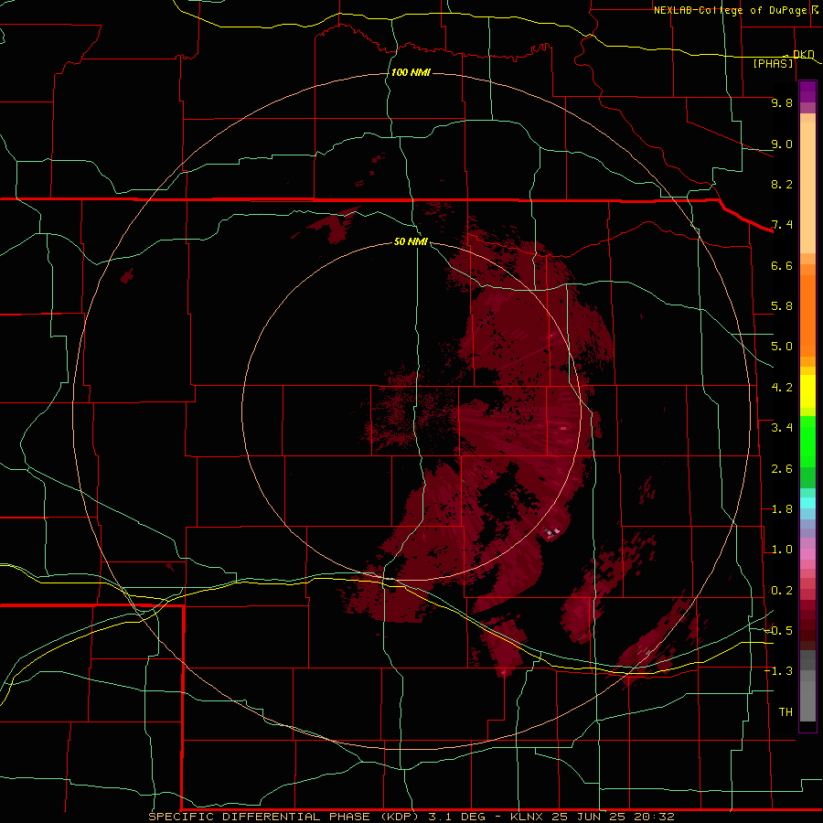The width and height of the screenshot is (823, 823).
Task: Click the 100 NMI range ring label
Action: coord(411,72)
